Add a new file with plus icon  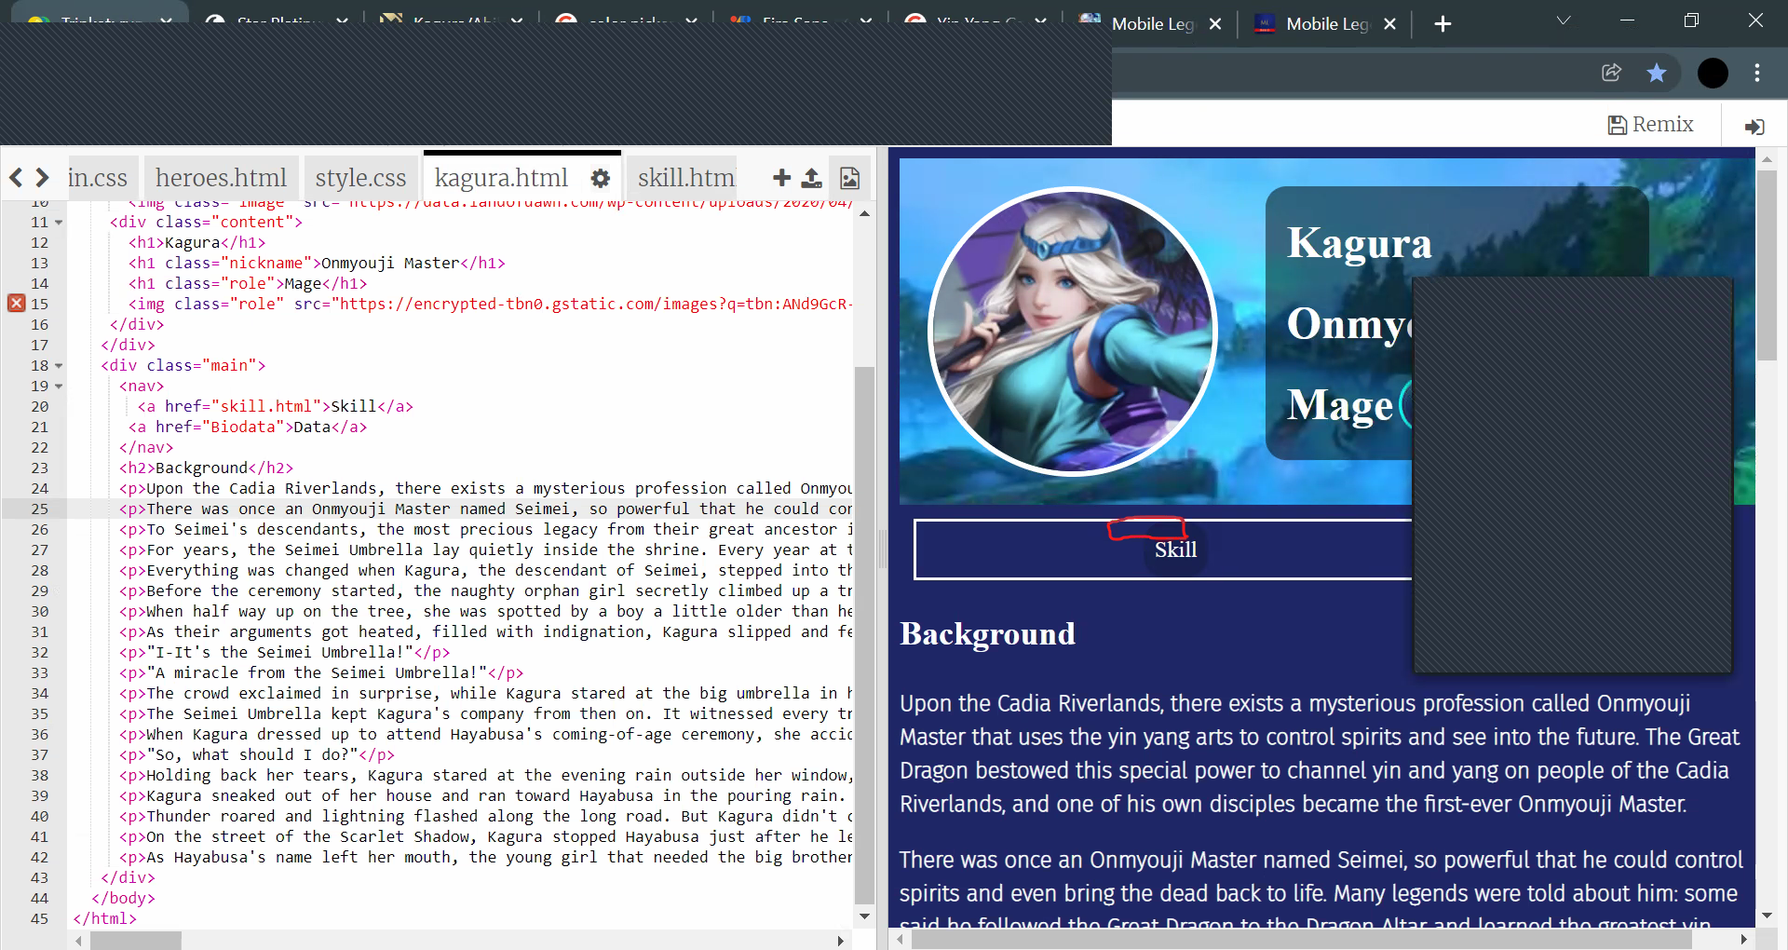click(782, 178)
